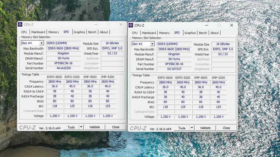Click Max Bandwidth DDR5-5600 value in left window
Screen dimensions: 280x157
[x=64, y=48]
